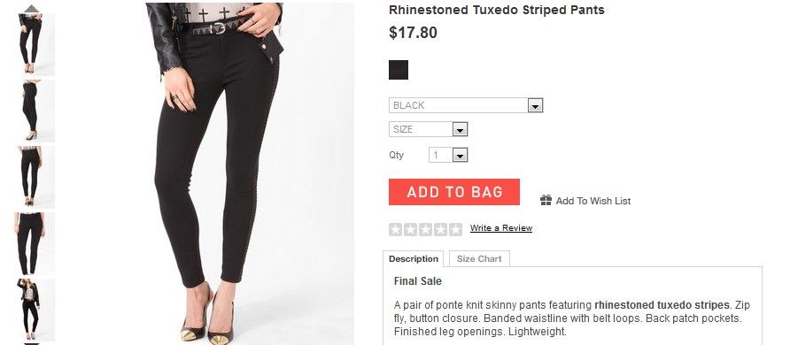The width and height of the screenshot is (790, 345).
Task: Select the second side-view thumbnail
Action: click(x=35, y=111)
